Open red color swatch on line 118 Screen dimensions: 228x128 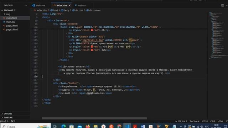pos(92,50)
